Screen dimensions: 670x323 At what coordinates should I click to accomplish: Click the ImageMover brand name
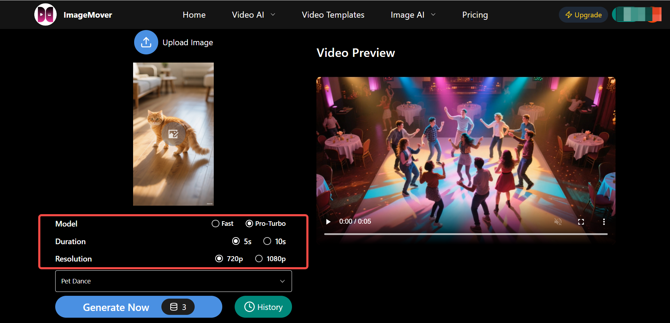click(88, 15)
